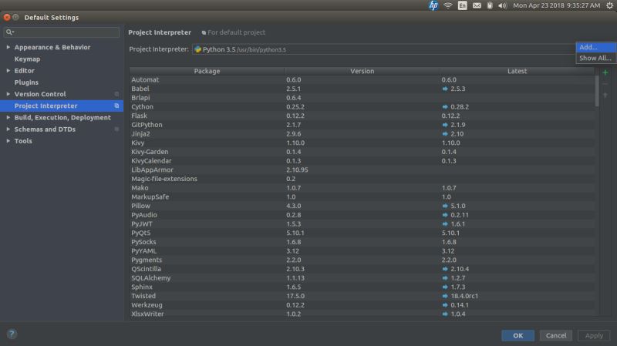Click the upgrade package arrow icon
This screenshot has width=617, height=346.
click(x=605, y=95)
